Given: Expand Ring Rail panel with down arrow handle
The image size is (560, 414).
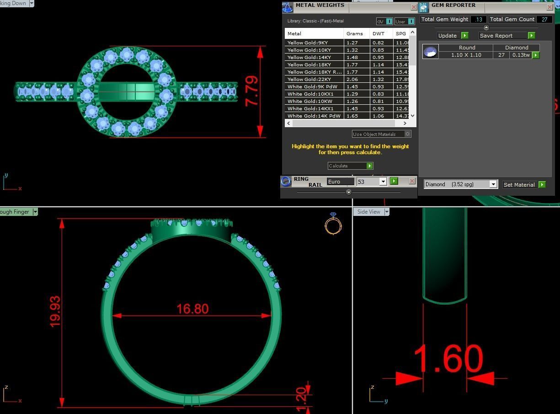Looking at the screenshot, I should [349, 192].
